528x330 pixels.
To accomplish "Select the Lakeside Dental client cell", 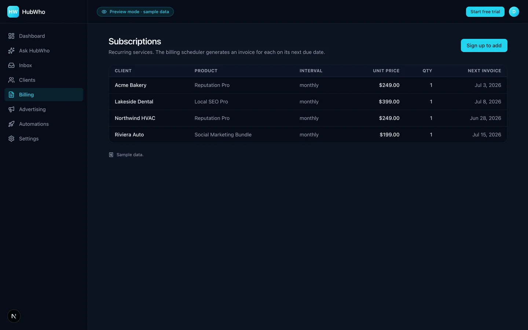I will pyautogui.click(x=134, y=102).
